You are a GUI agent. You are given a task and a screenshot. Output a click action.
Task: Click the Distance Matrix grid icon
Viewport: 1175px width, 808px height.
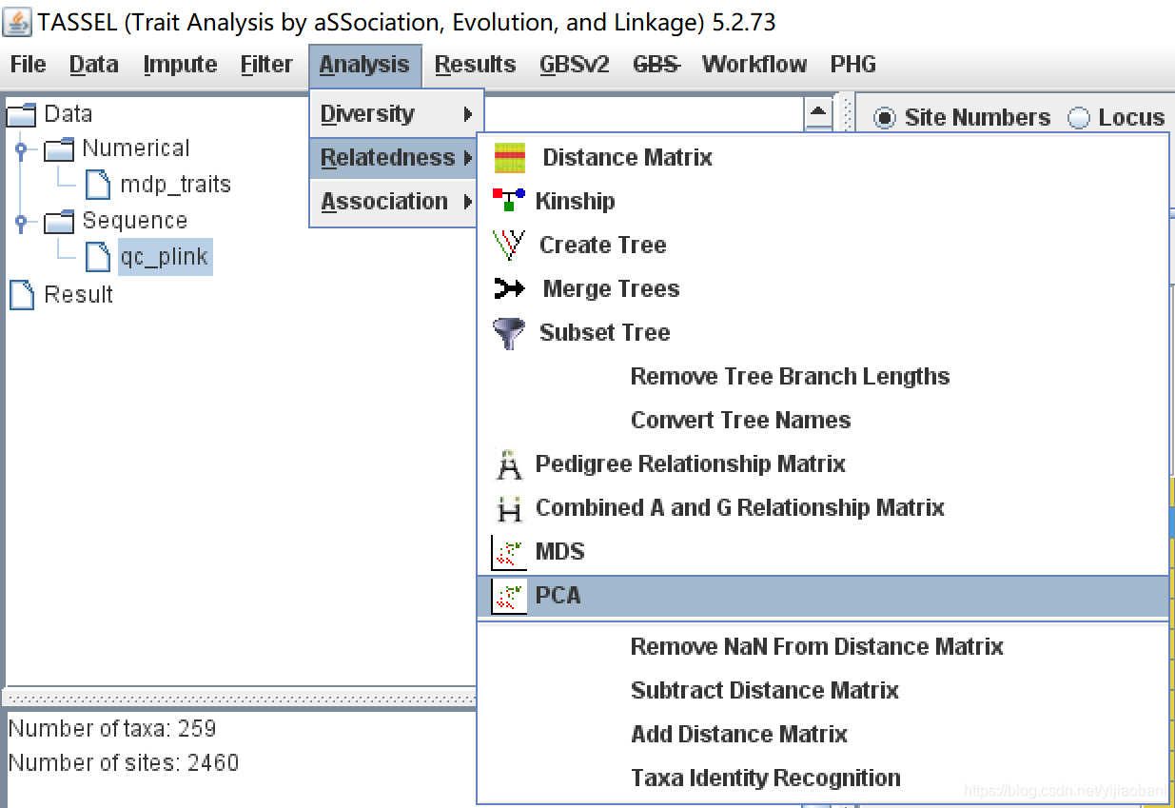(x=510, y=158)
